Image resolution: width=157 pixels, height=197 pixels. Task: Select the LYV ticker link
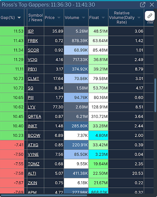pyautogui.click(x=31, y=107)
